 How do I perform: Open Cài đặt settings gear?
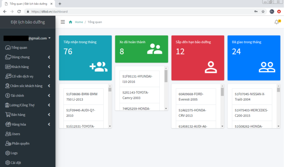pos(8,163)
